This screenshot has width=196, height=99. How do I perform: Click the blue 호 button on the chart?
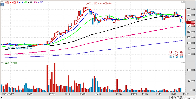2,5
